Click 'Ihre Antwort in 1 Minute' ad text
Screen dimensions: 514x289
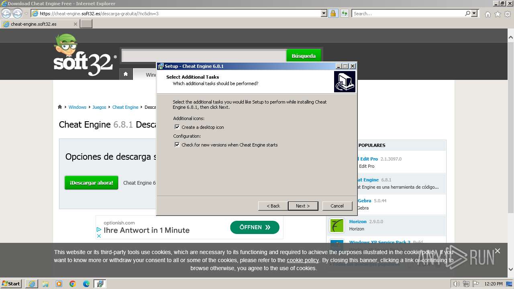147,230
